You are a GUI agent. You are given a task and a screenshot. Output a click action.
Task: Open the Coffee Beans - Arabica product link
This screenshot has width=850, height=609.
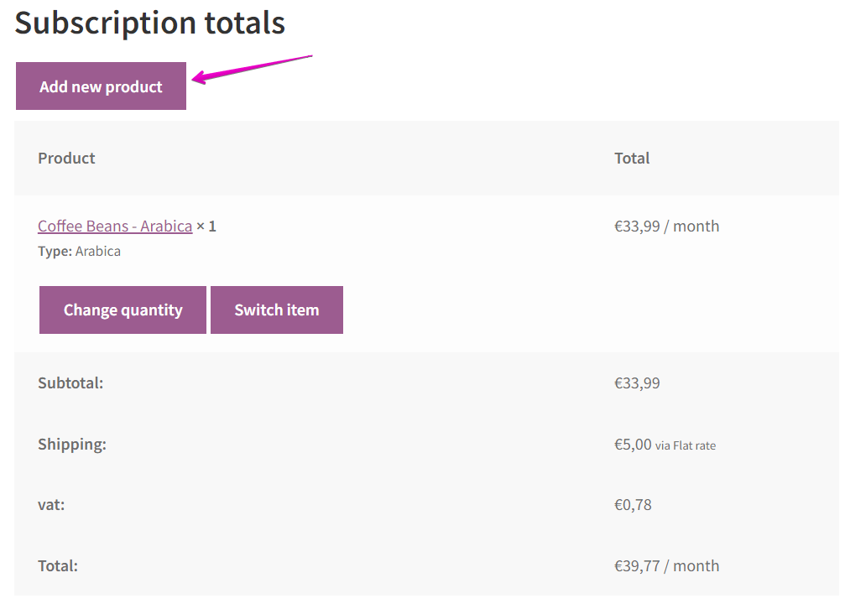114,226
